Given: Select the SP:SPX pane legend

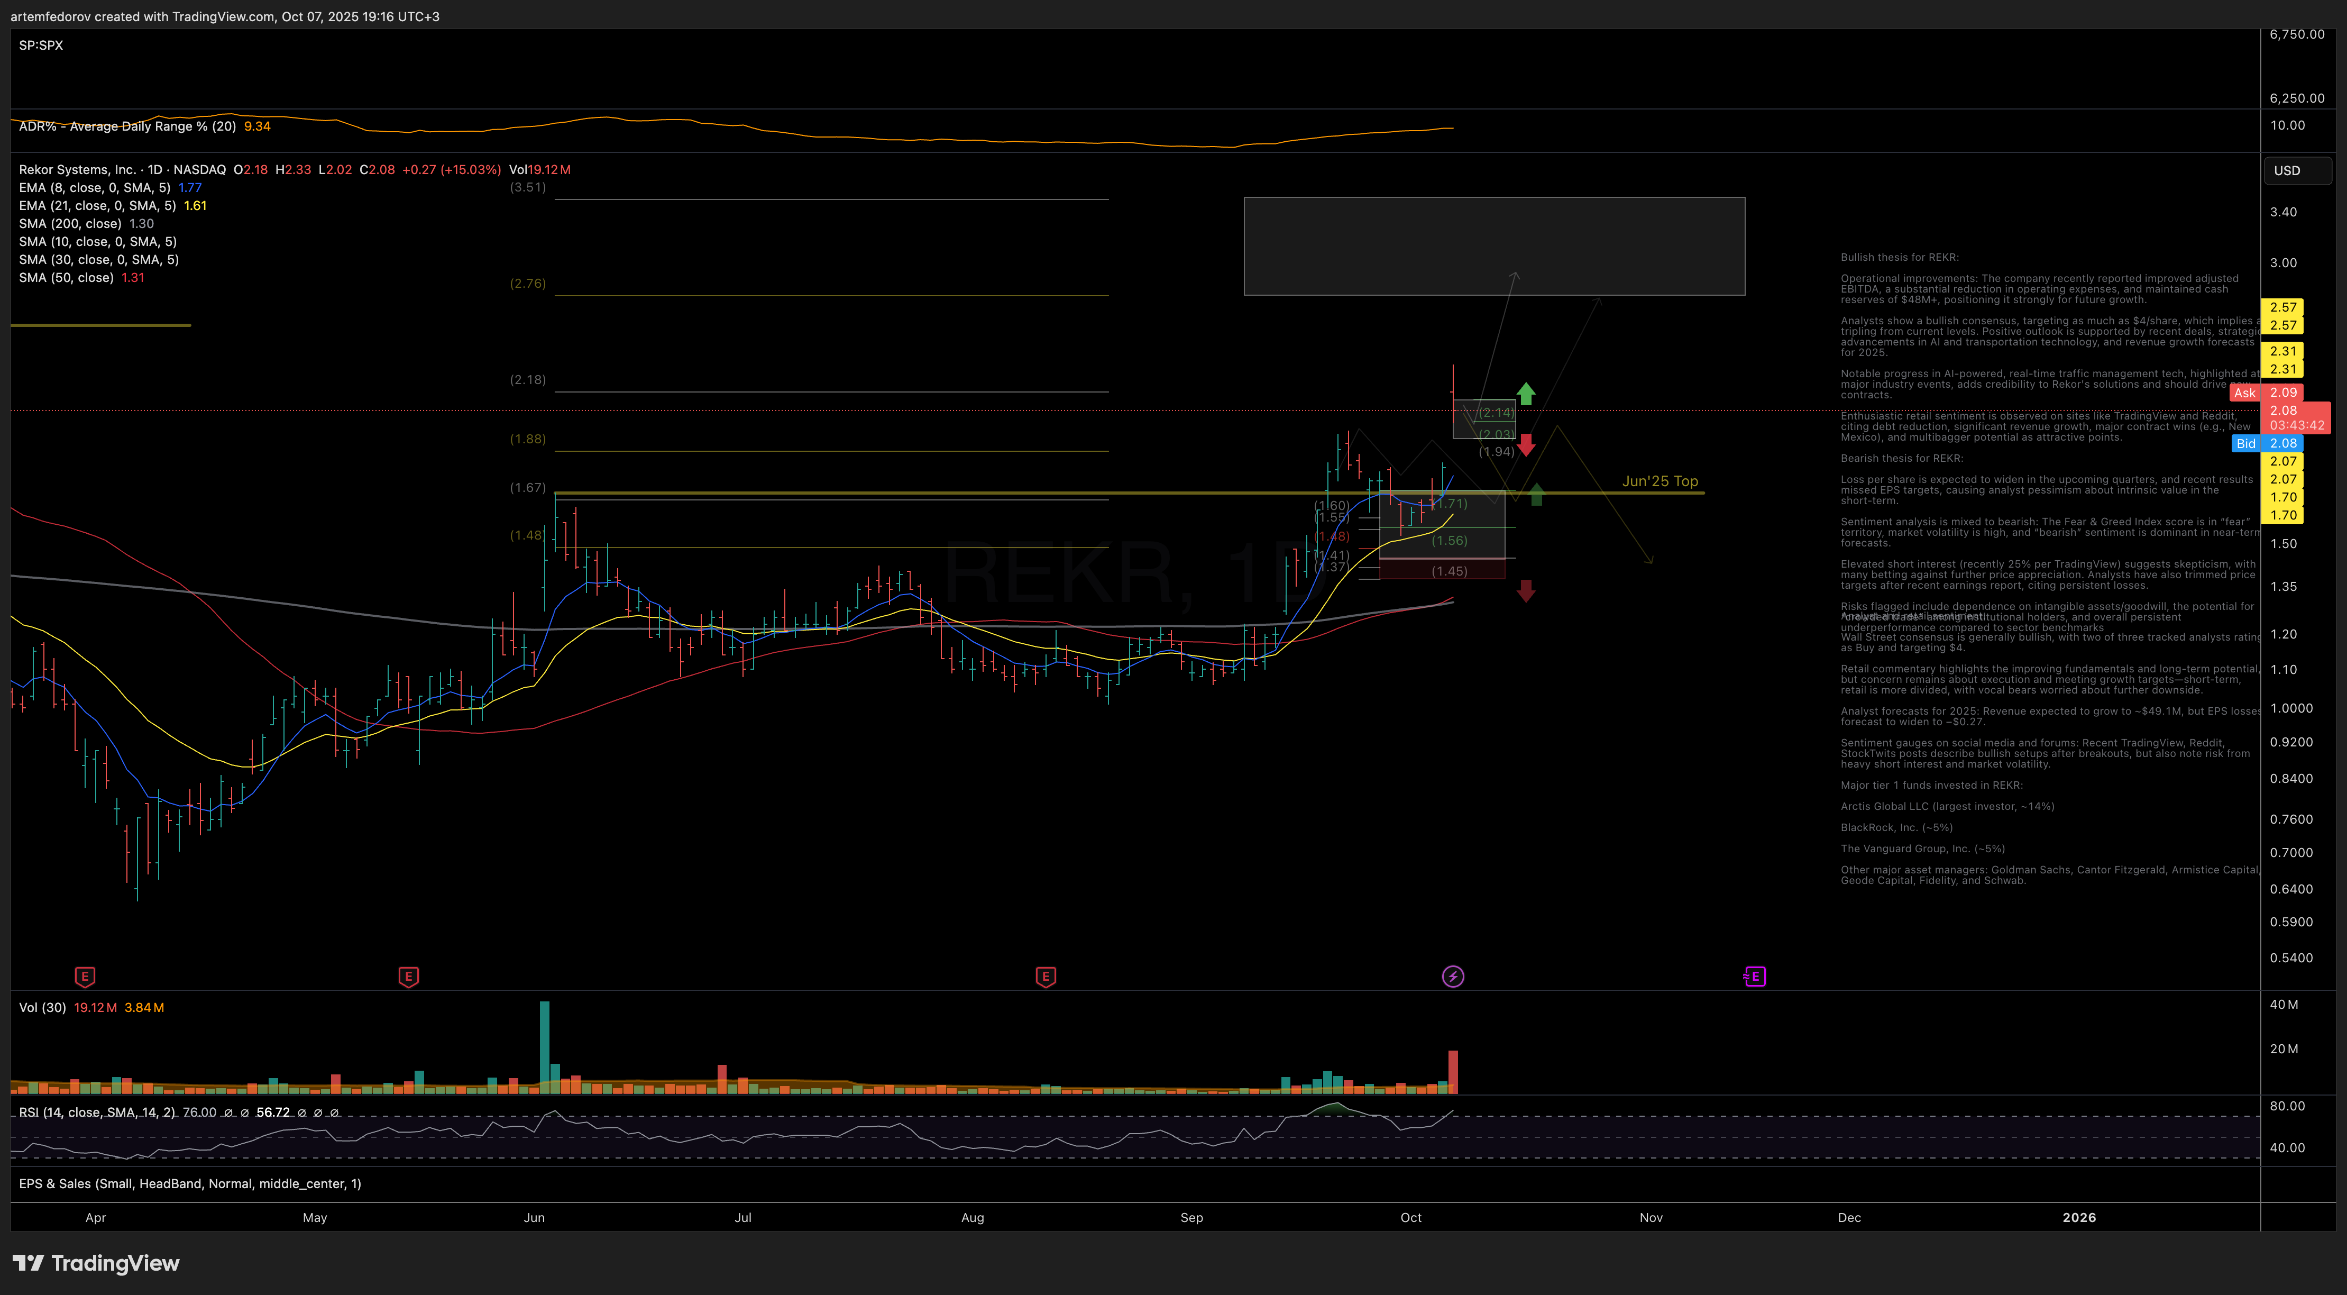Looking at the screenshot, I should pyautogui.click(x=41, y=45).
